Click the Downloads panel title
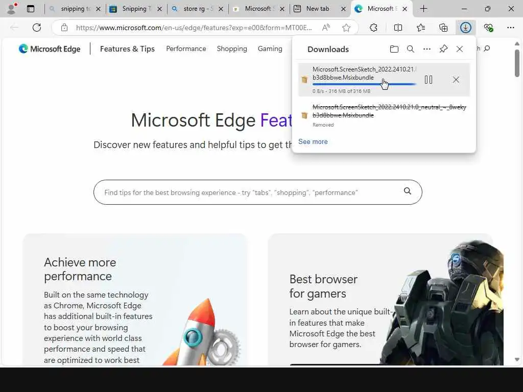This screenshot has width=523, height=392. 328,50
